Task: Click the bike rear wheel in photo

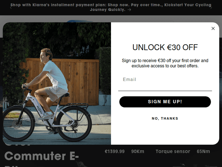Action: pyautogui.click(x=74, y=124)
